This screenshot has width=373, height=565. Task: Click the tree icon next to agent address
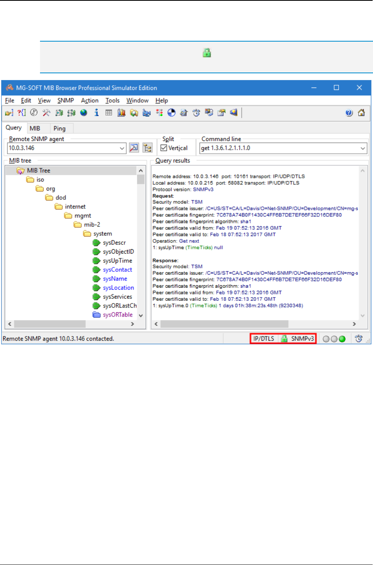[x=148, y=148]
